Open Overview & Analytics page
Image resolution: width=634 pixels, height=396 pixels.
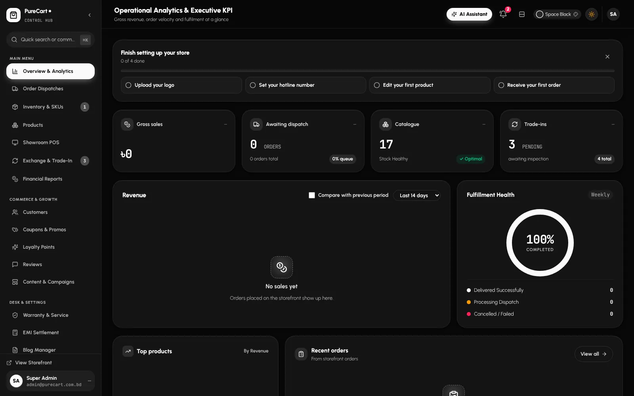coord(50,71)
